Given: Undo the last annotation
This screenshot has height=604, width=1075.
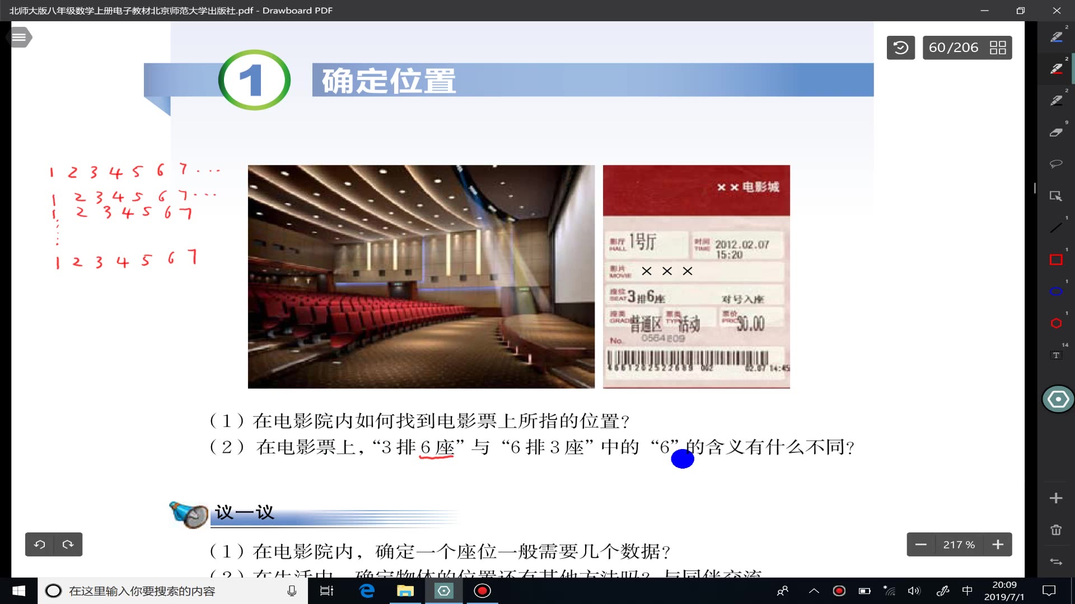Looking at the screenshot, I should coord(39,544).
